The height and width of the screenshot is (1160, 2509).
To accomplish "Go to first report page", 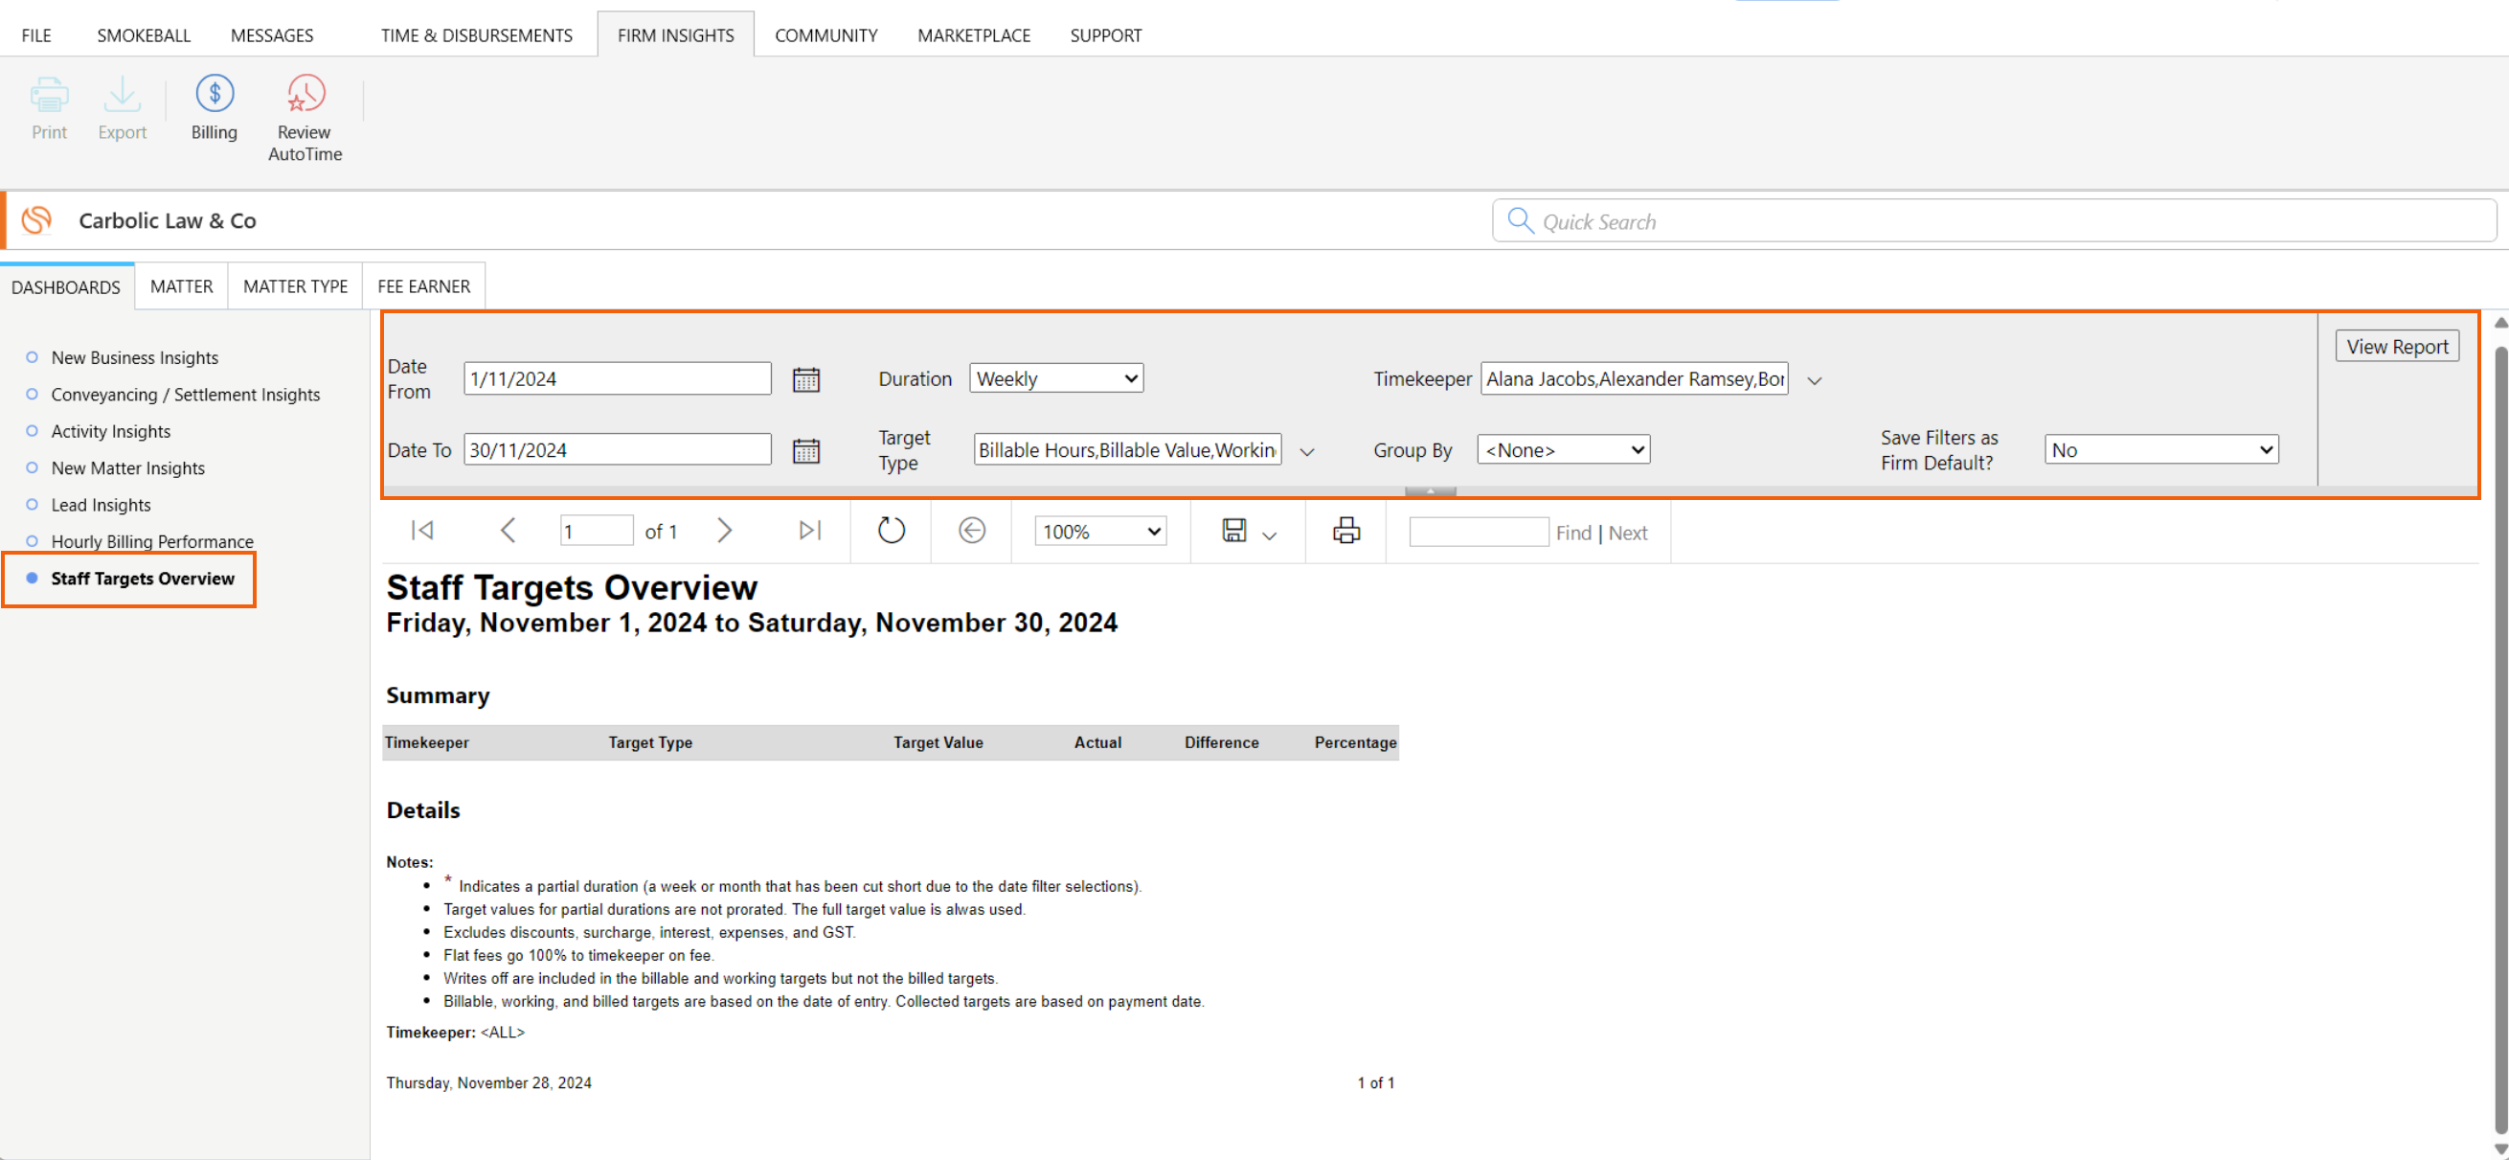I will [421, 531].
